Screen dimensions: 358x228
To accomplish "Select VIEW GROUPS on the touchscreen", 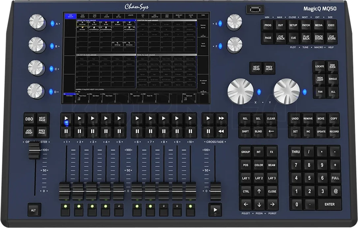I will pyautogui.click(x=71, y=16).
